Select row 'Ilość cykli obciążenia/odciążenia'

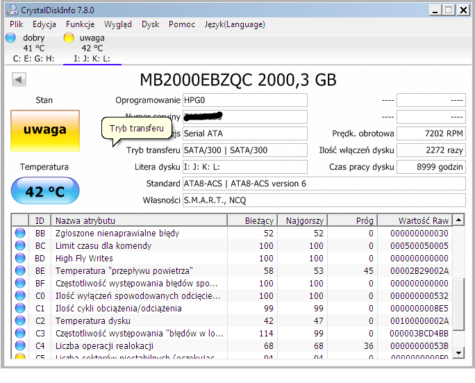232,308
